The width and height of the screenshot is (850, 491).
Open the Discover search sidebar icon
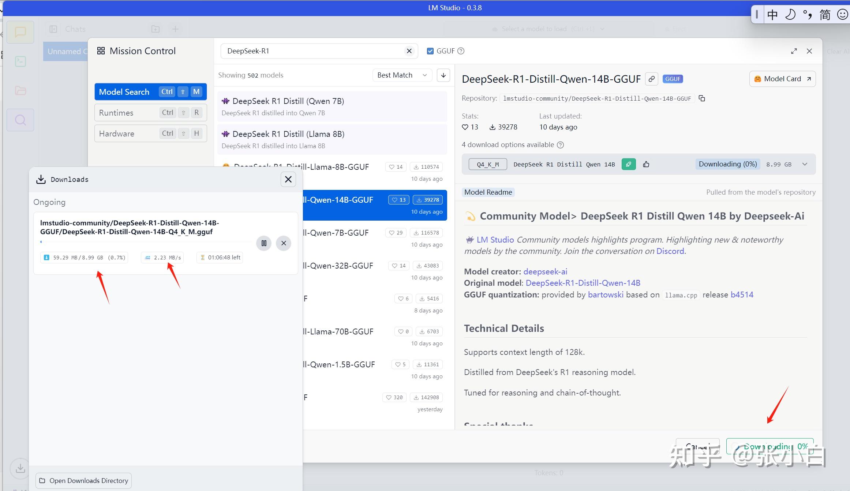(20, 120)
